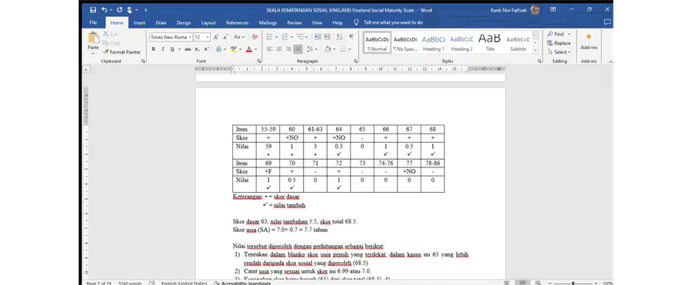
Task: Save the document with the Save icon
Action: (93, 10)
